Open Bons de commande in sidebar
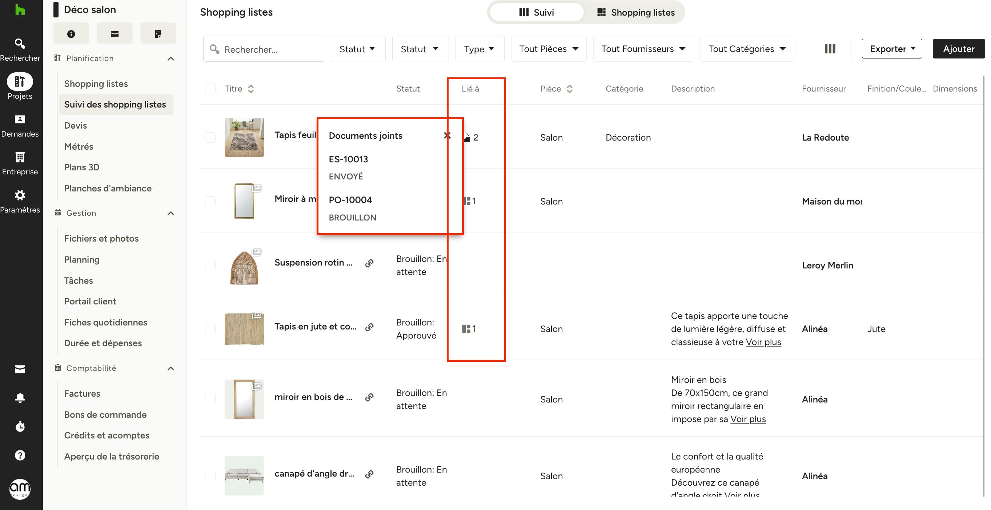The width and height of the screenshot is (991, 510). (105, 415)
